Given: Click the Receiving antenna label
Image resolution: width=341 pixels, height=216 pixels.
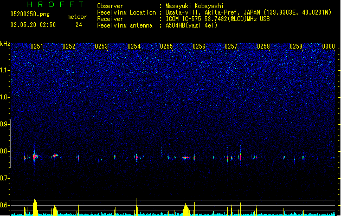Looking at the screenshot, I should (x=125, y=25).
